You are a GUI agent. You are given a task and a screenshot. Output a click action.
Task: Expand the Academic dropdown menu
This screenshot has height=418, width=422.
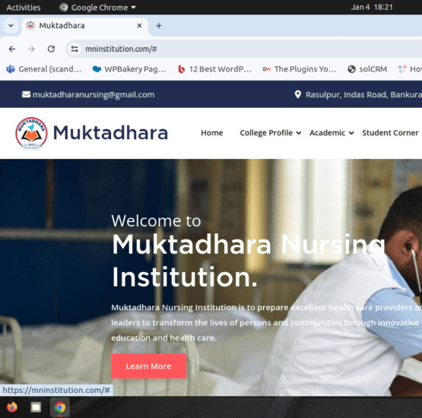332,132
